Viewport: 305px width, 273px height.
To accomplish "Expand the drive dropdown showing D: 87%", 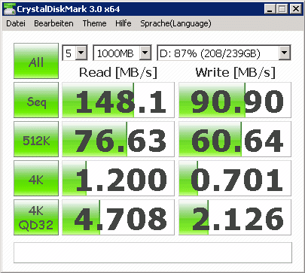I will point(284,53).
